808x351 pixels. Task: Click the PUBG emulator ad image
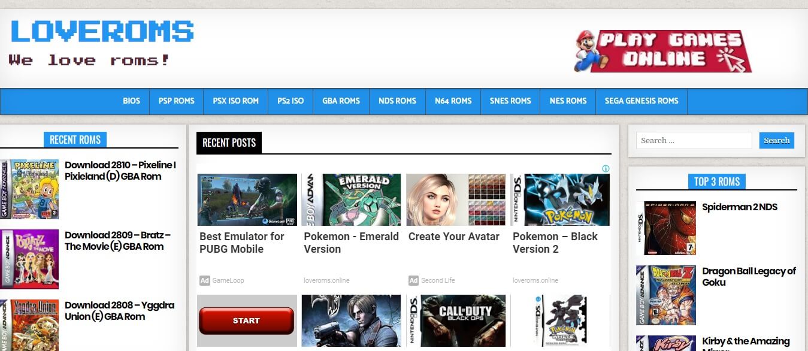click(x=247, y=199)
